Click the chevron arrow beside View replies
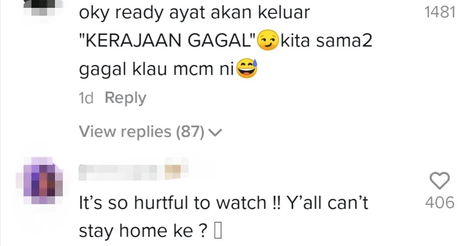The image size is (471, 246). pyautogui.click(x=215, y=132)
